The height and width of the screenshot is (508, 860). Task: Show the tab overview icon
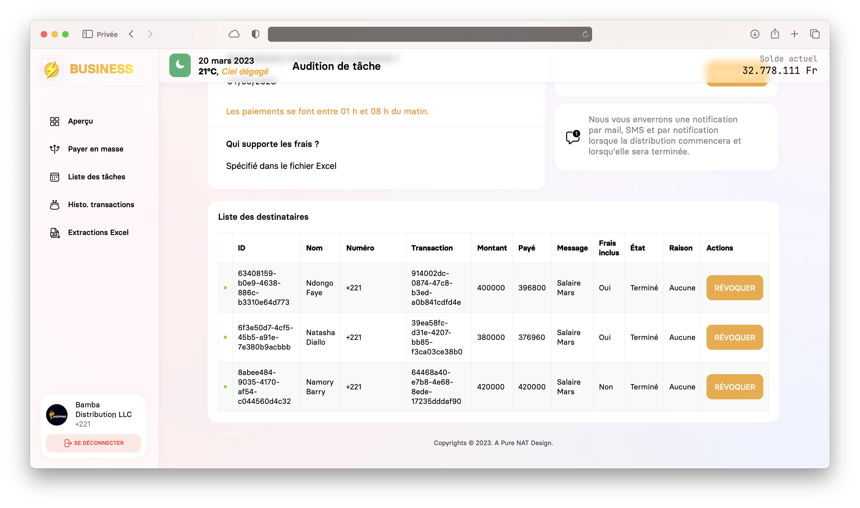click(814, 34)
